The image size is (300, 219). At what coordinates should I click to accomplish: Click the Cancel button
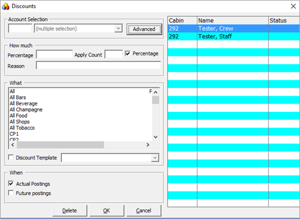(144, 210)
